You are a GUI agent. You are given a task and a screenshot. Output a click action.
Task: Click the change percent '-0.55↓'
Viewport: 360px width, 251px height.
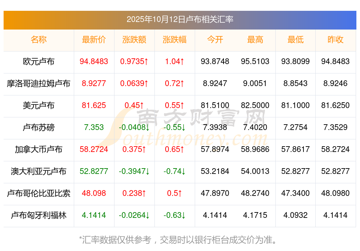tap(175, 127)
